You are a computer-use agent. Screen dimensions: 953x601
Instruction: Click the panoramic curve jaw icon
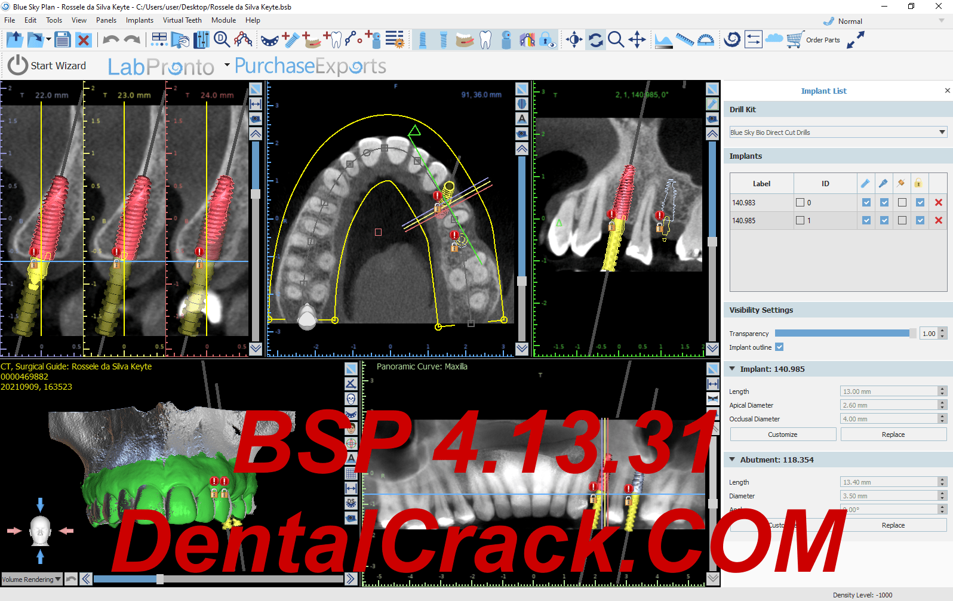point(269,40)
